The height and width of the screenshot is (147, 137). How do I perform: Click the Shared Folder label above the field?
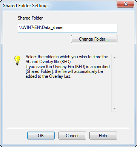30,18
